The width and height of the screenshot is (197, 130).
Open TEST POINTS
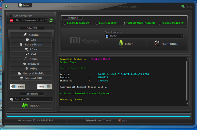tap(166, 44)
